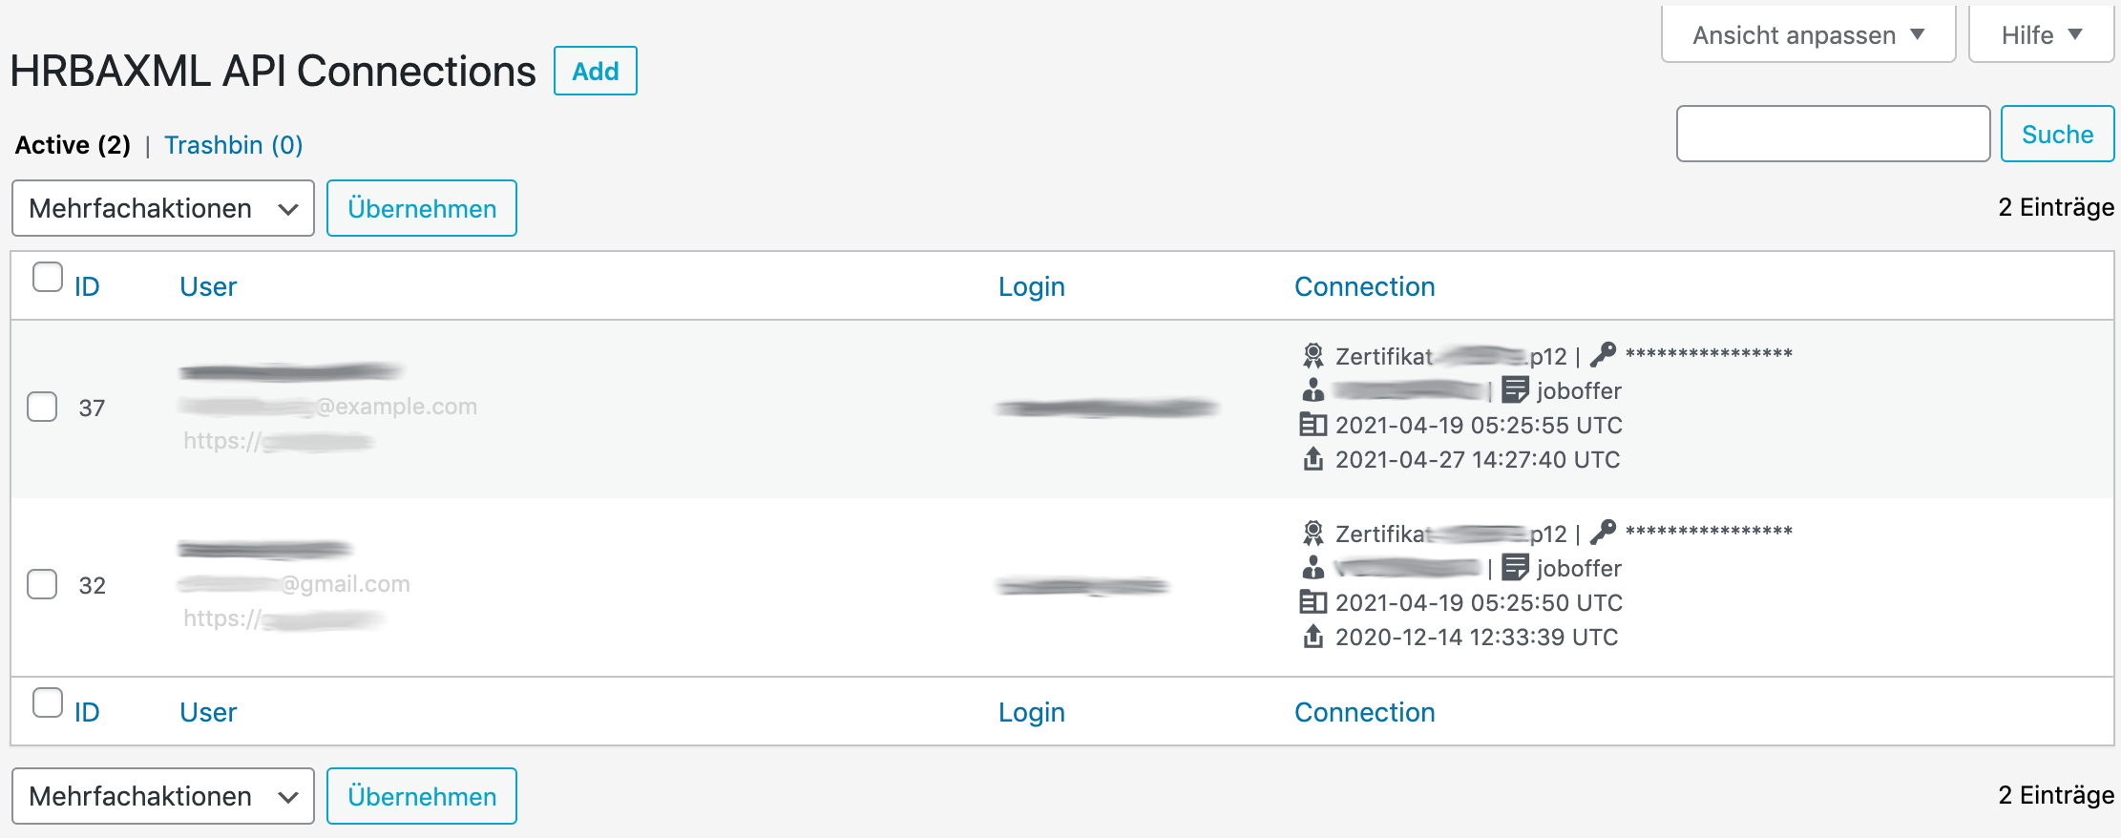The width and height of the screenshot is (2121, 838).
Task: Click created-date icon beside 2021-04-19 05:25:55
Action: point(1313,425)
